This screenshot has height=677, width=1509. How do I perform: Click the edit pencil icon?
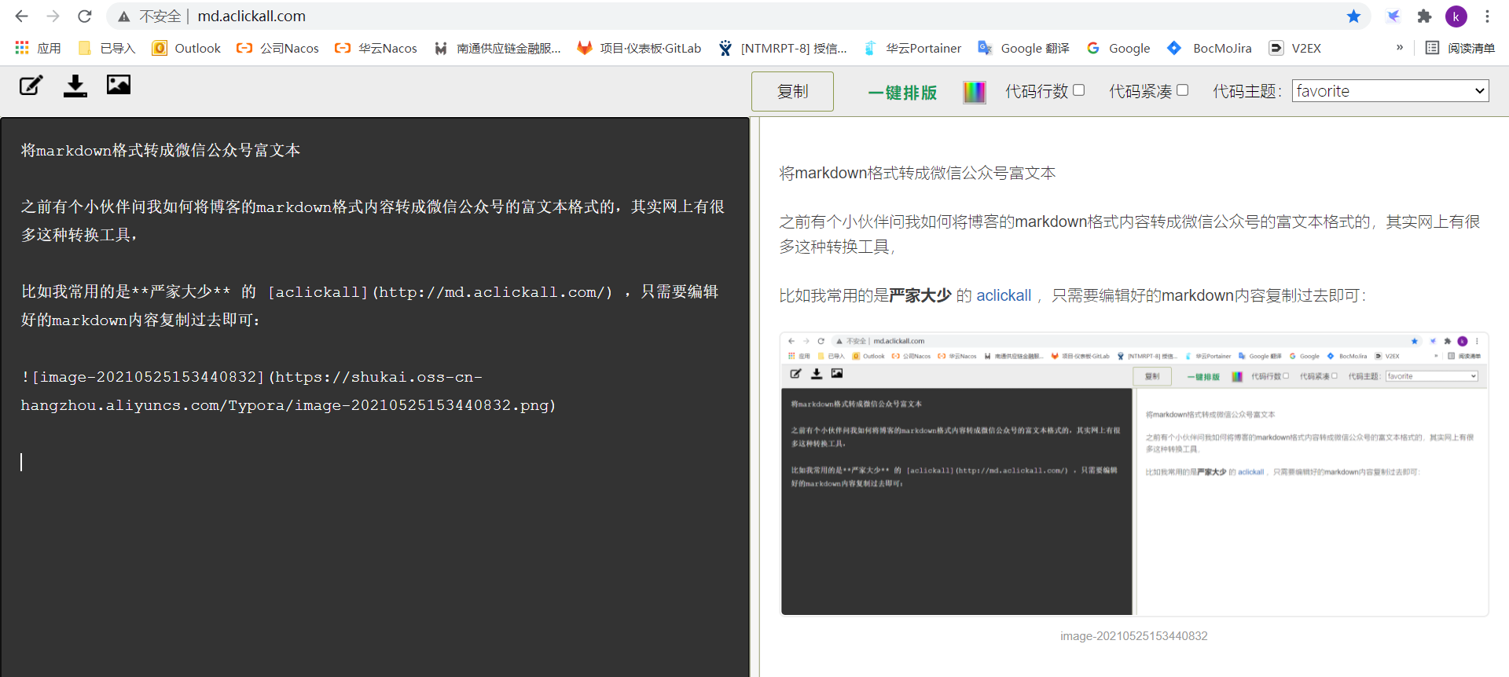pos(31,85)
